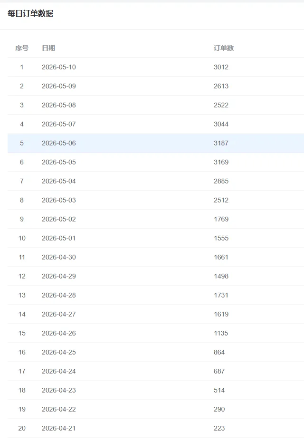The width and height of the screenshot is (304, 440).
Task: Click order count 2512
Action: 221,200
